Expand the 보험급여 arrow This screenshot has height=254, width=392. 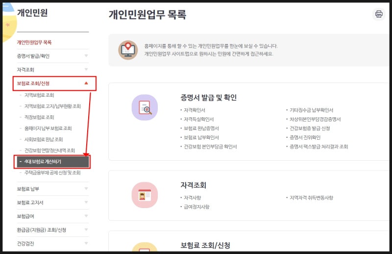coord(86,216)
